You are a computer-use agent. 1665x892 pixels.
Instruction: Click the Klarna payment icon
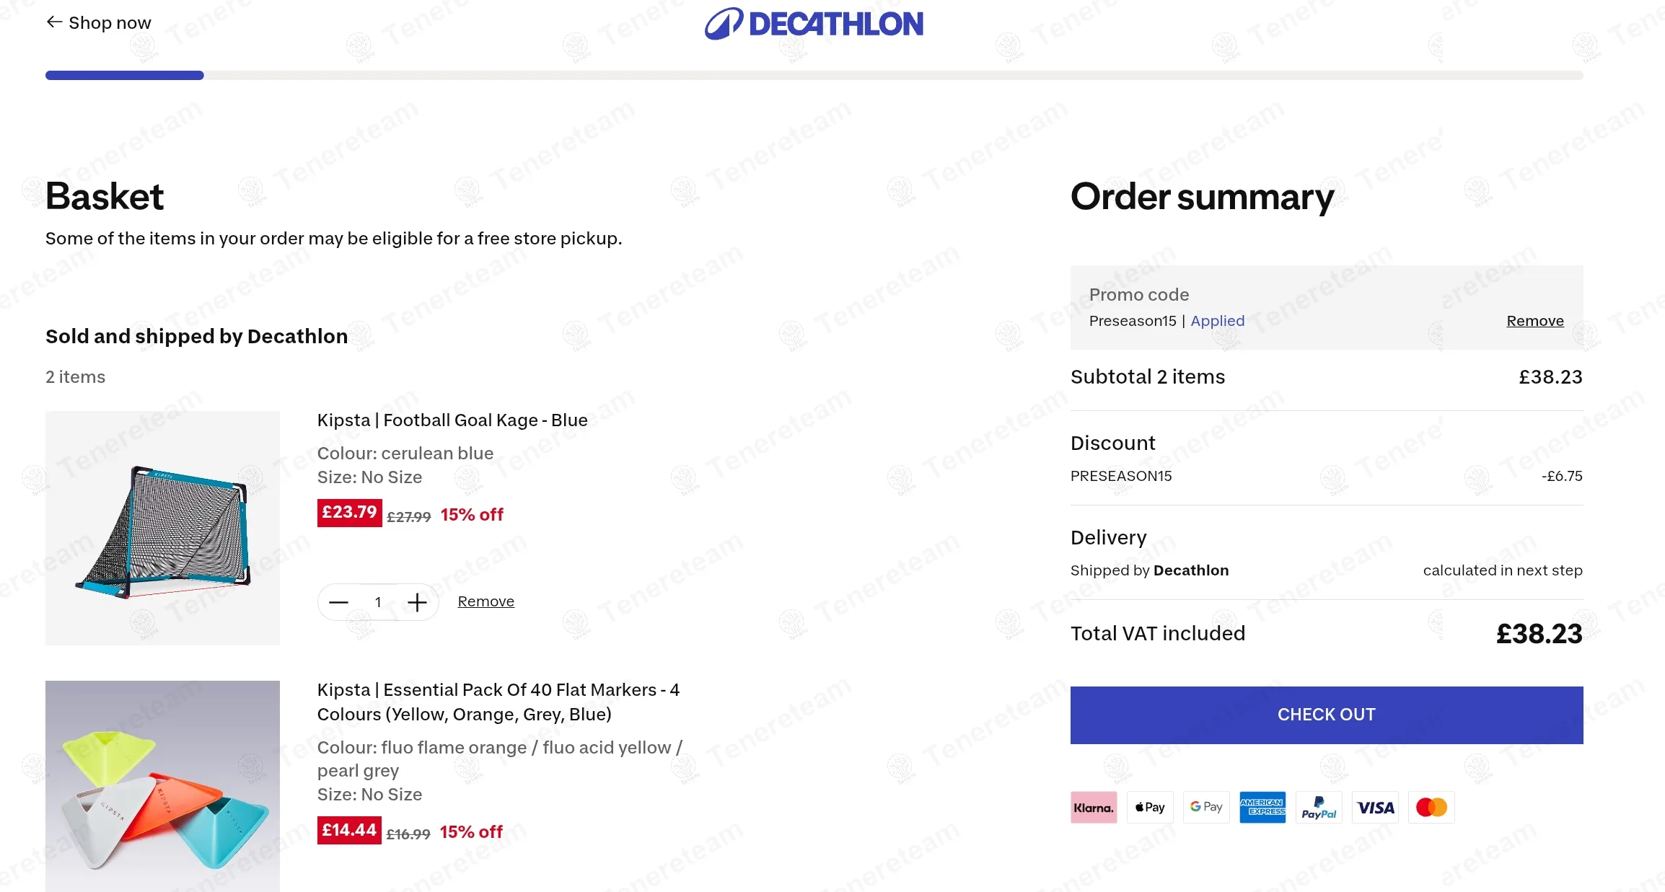pyautogui.click(x=1093, y=808)
